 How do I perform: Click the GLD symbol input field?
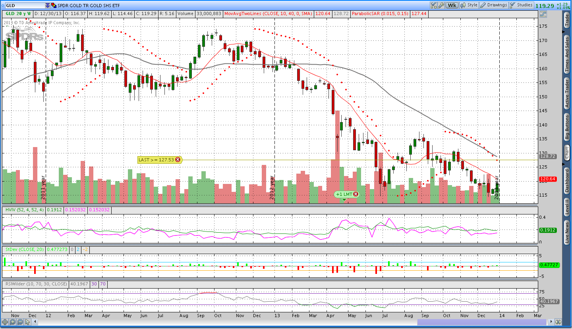[25, 6]
